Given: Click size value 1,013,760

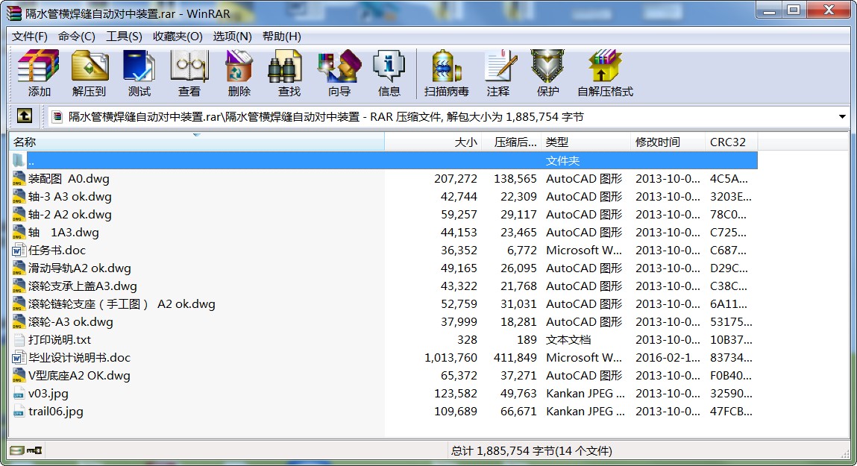Looking at the screenshot, I should tap(451, 358).
